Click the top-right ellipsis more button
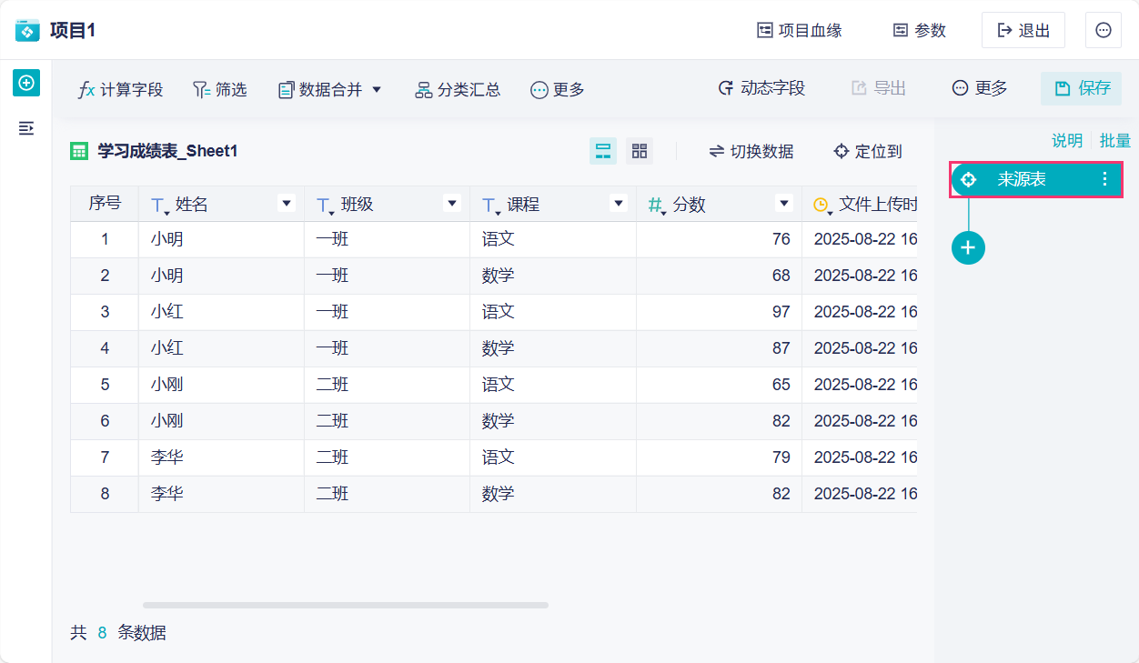The width and height of the screenshot is (1139, 663). 1103,30
